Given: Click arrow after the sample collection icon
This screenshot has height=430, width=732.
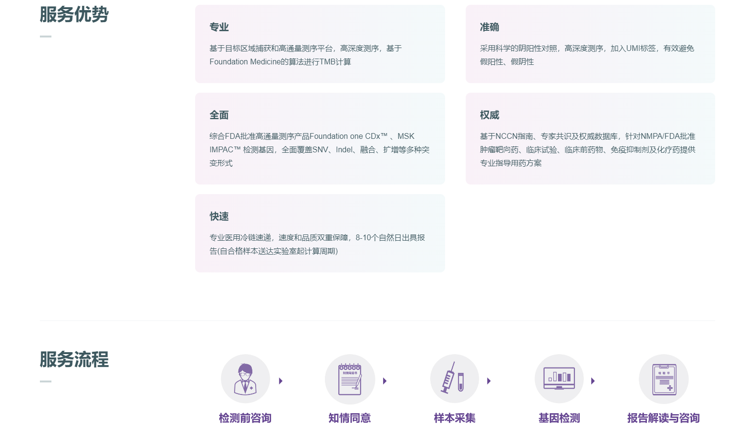Looking at the screenshot, I should pos(489,381).
